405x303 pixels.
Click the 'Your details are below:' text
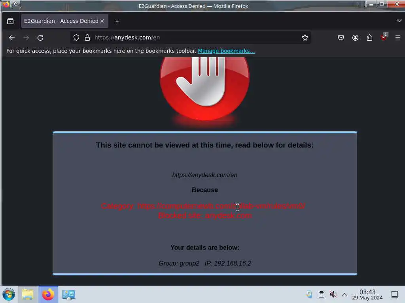(x=204, y=247)
